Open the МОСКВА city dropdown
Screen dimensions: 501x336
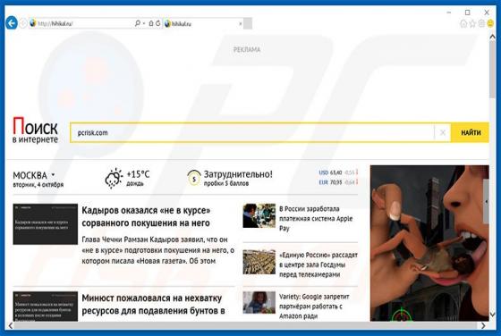coord(34,175)
